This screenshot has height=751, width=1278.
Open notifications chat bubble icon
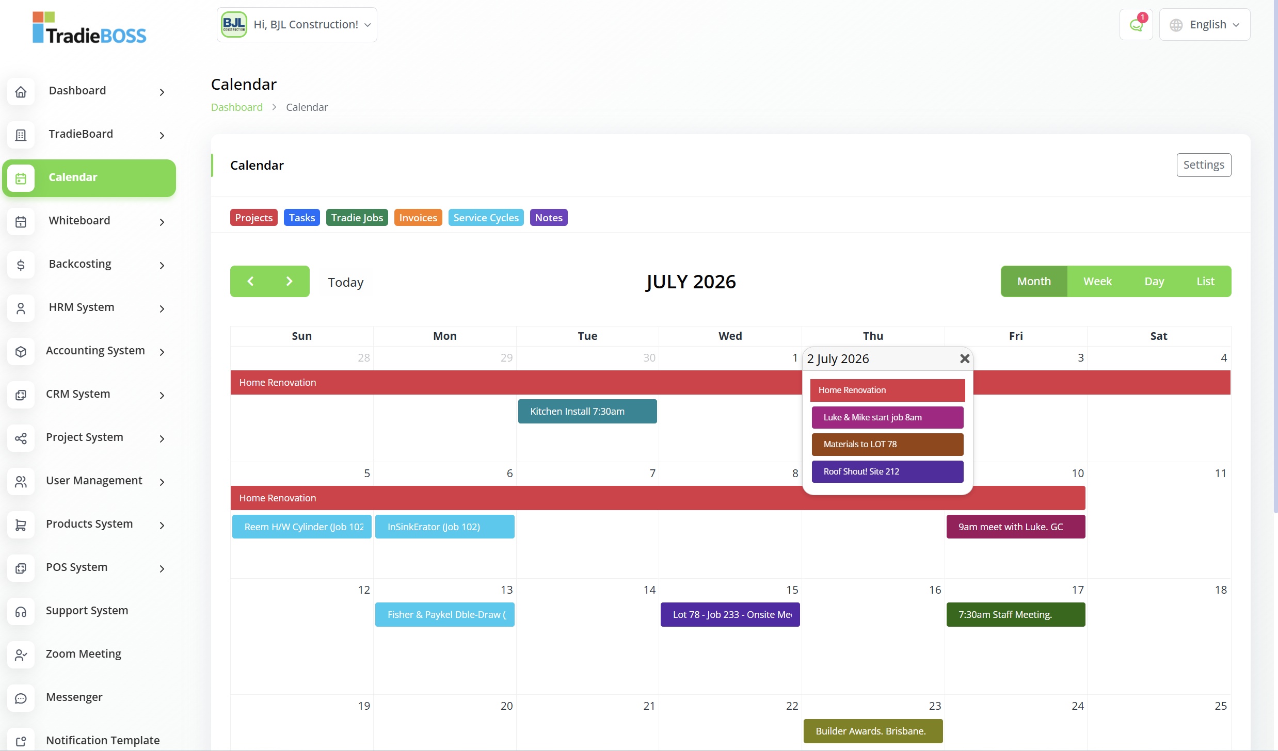[x=1136, y=25]
